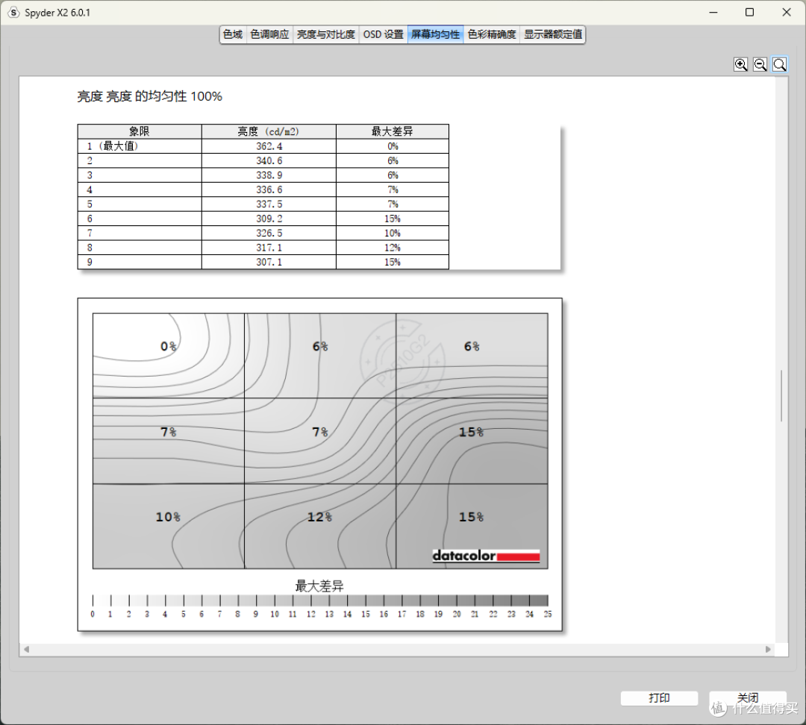Image resolution: width=806 pixels, height=725 pixels.
Task: Click the 25 mark on the gray scale
Action: (548, 614)
